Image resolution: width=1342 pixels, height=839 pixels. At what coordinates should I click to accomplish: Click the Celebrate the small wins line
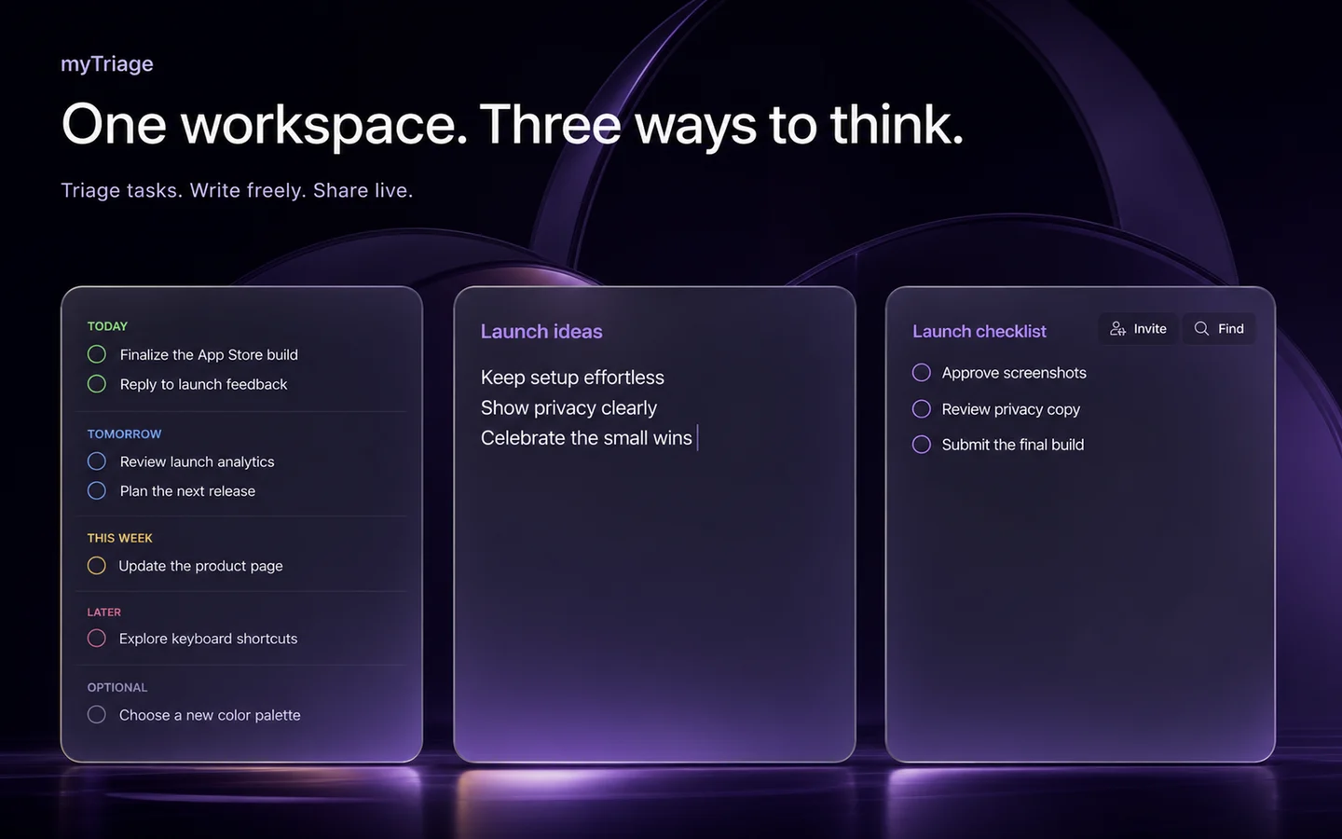[x=586, y=438]
